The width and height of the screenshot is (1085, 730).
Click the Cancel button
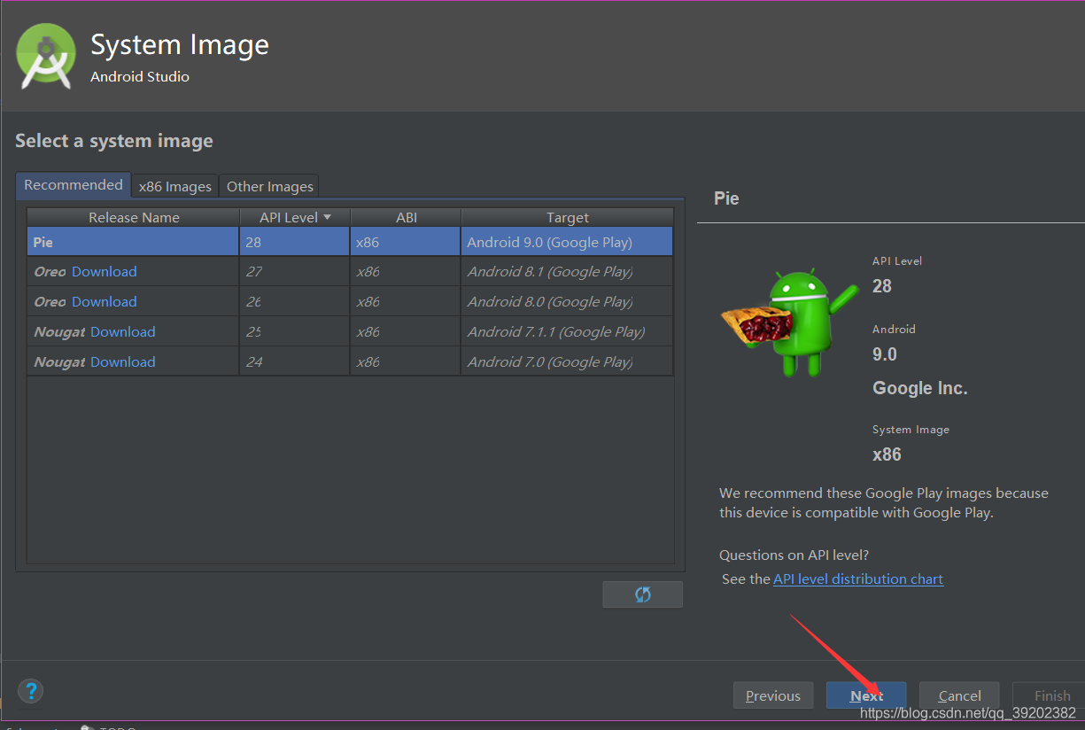959,695
